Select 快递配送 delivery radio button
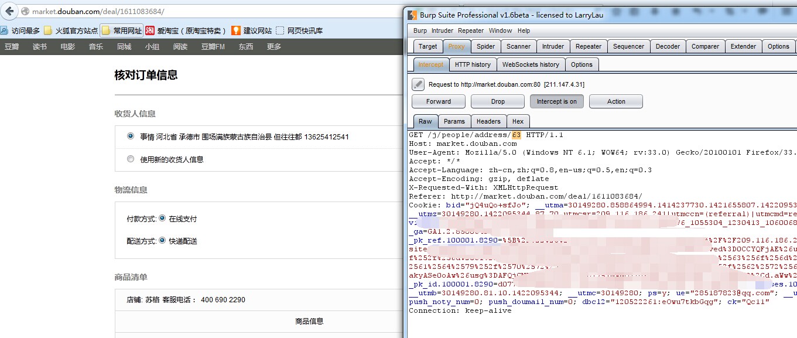Image resolution: width=797 pixels, height=338 pixels. click(x=162, y=240)
